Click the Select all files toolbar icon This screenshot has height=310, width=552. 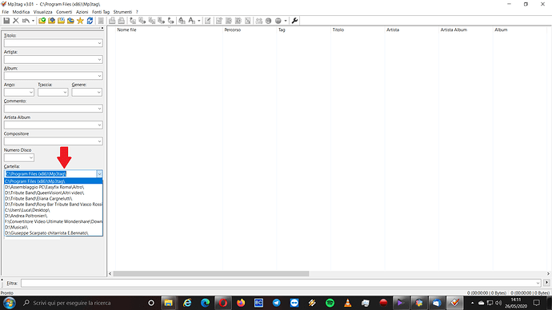coord(101,21)
